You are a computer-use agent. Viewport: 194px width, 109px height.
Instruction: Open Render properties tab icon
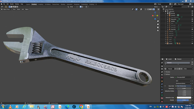[162, 66]
